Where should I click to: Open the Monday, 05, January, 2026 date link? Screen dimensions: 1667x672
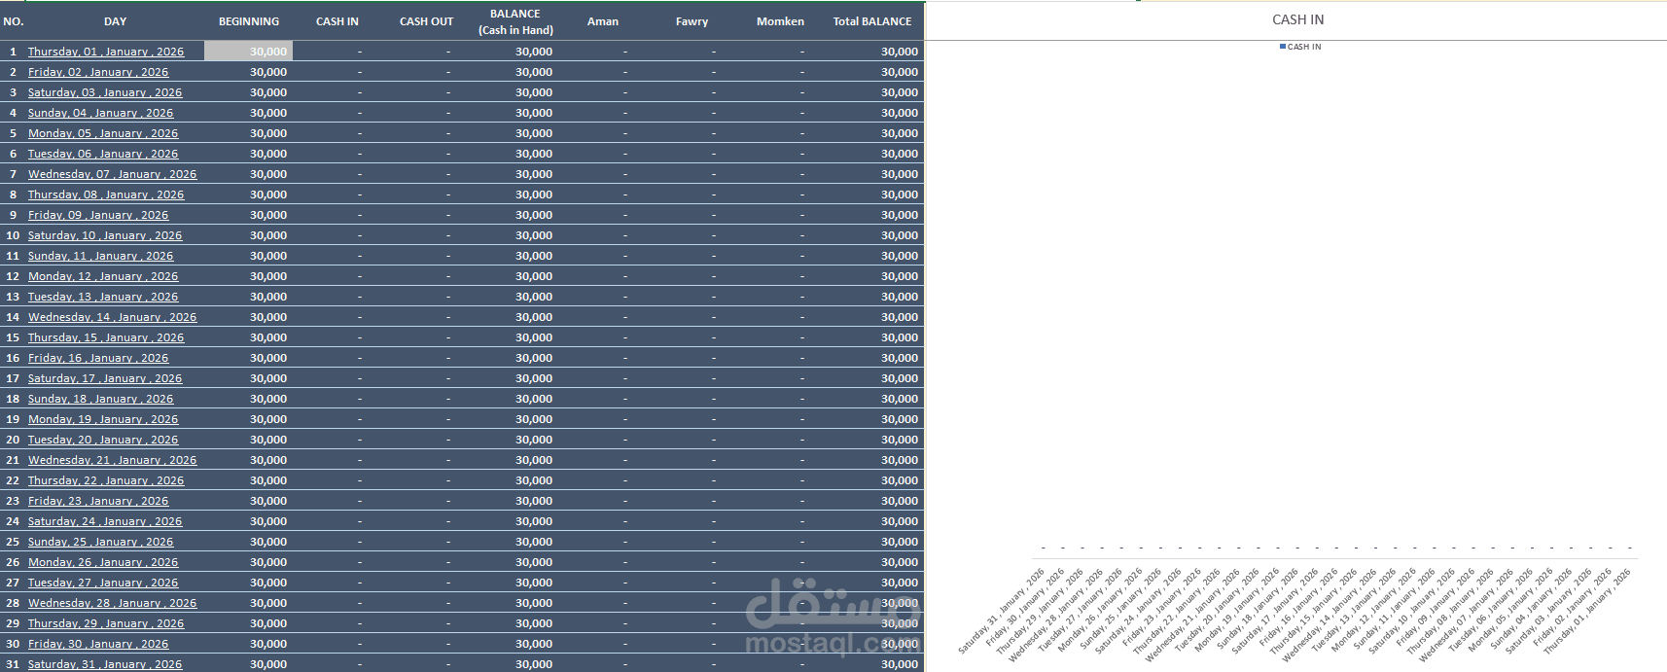click(x=102, y=133)
